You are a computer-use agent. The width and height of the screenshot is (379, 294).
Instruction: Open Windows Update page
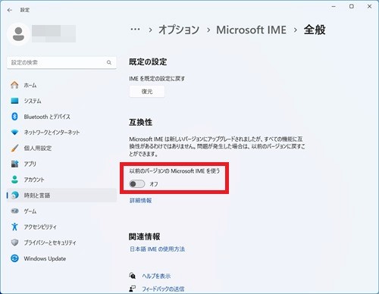point(61,258)
